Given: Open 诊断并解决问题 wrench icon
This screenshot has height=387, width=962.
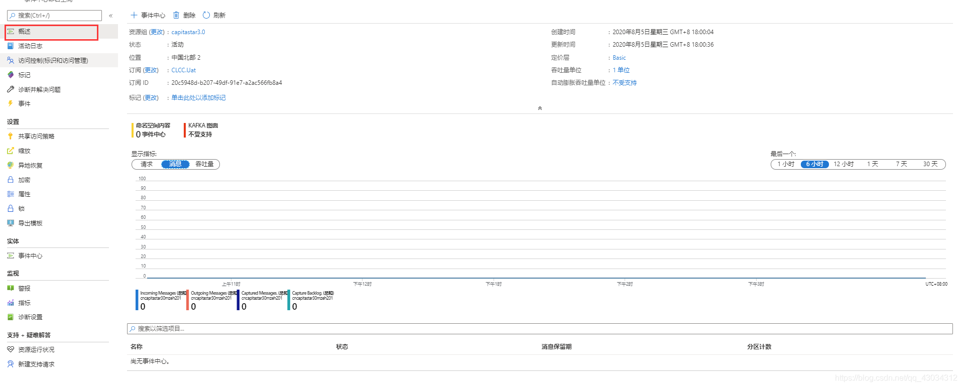Looking at the screenshot, I should [x=11, y=89].
